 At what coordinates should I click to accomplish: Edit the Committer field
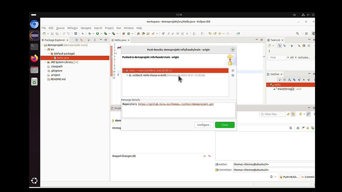274,170
